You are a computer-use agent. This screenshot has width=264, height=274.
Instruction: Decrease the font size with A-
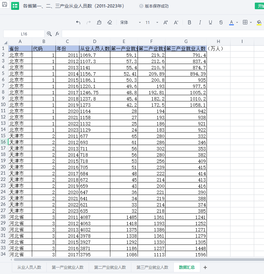176,22
